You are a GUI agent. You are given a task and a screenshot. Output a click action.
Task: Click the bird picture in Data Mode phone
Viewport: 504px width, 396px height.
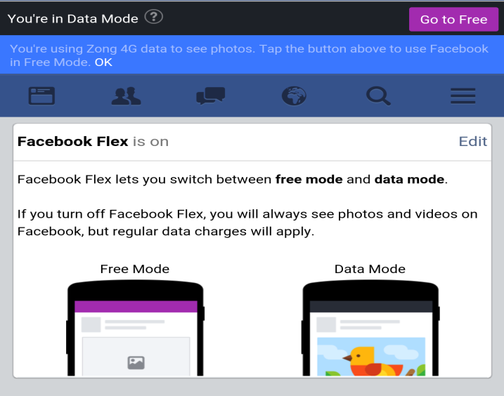click(371, 357)
